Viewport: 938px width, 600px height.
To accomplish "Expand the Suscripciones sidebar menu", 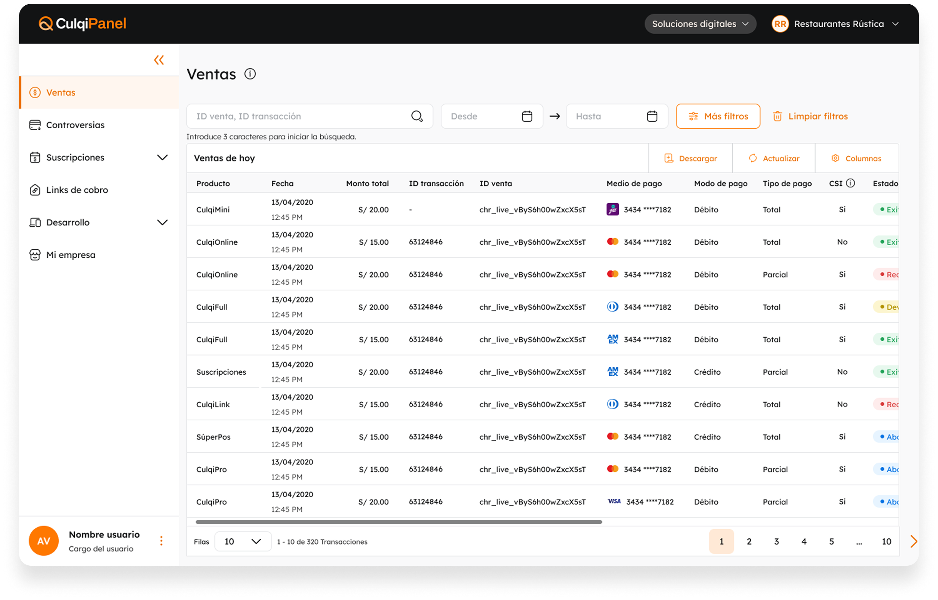I will [162, 157].
